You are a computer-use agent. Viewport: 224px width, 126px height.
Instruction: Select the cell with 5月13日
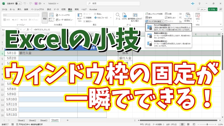pos(12,115)
